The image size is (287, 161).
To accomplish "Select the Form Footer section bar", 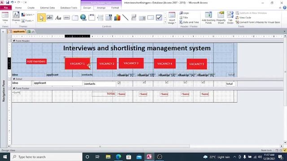I will pyautogui.click(x=148, y=89).
